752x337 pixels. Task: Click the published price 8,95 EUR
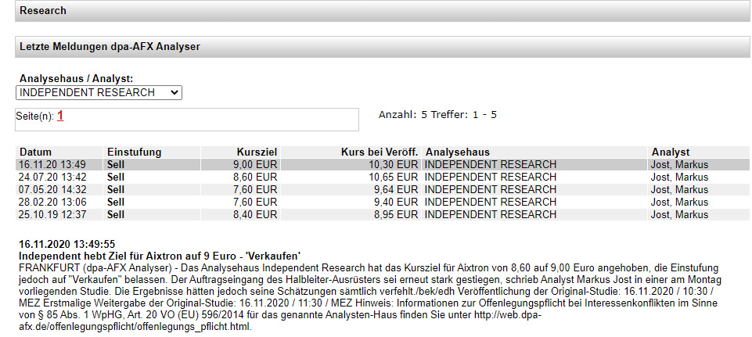point(396,214)
